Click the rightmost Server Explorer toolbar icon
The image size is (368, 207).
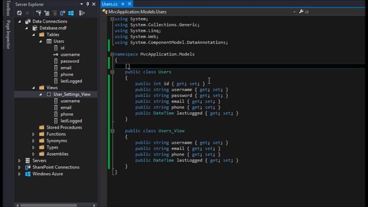coord(82,13)
